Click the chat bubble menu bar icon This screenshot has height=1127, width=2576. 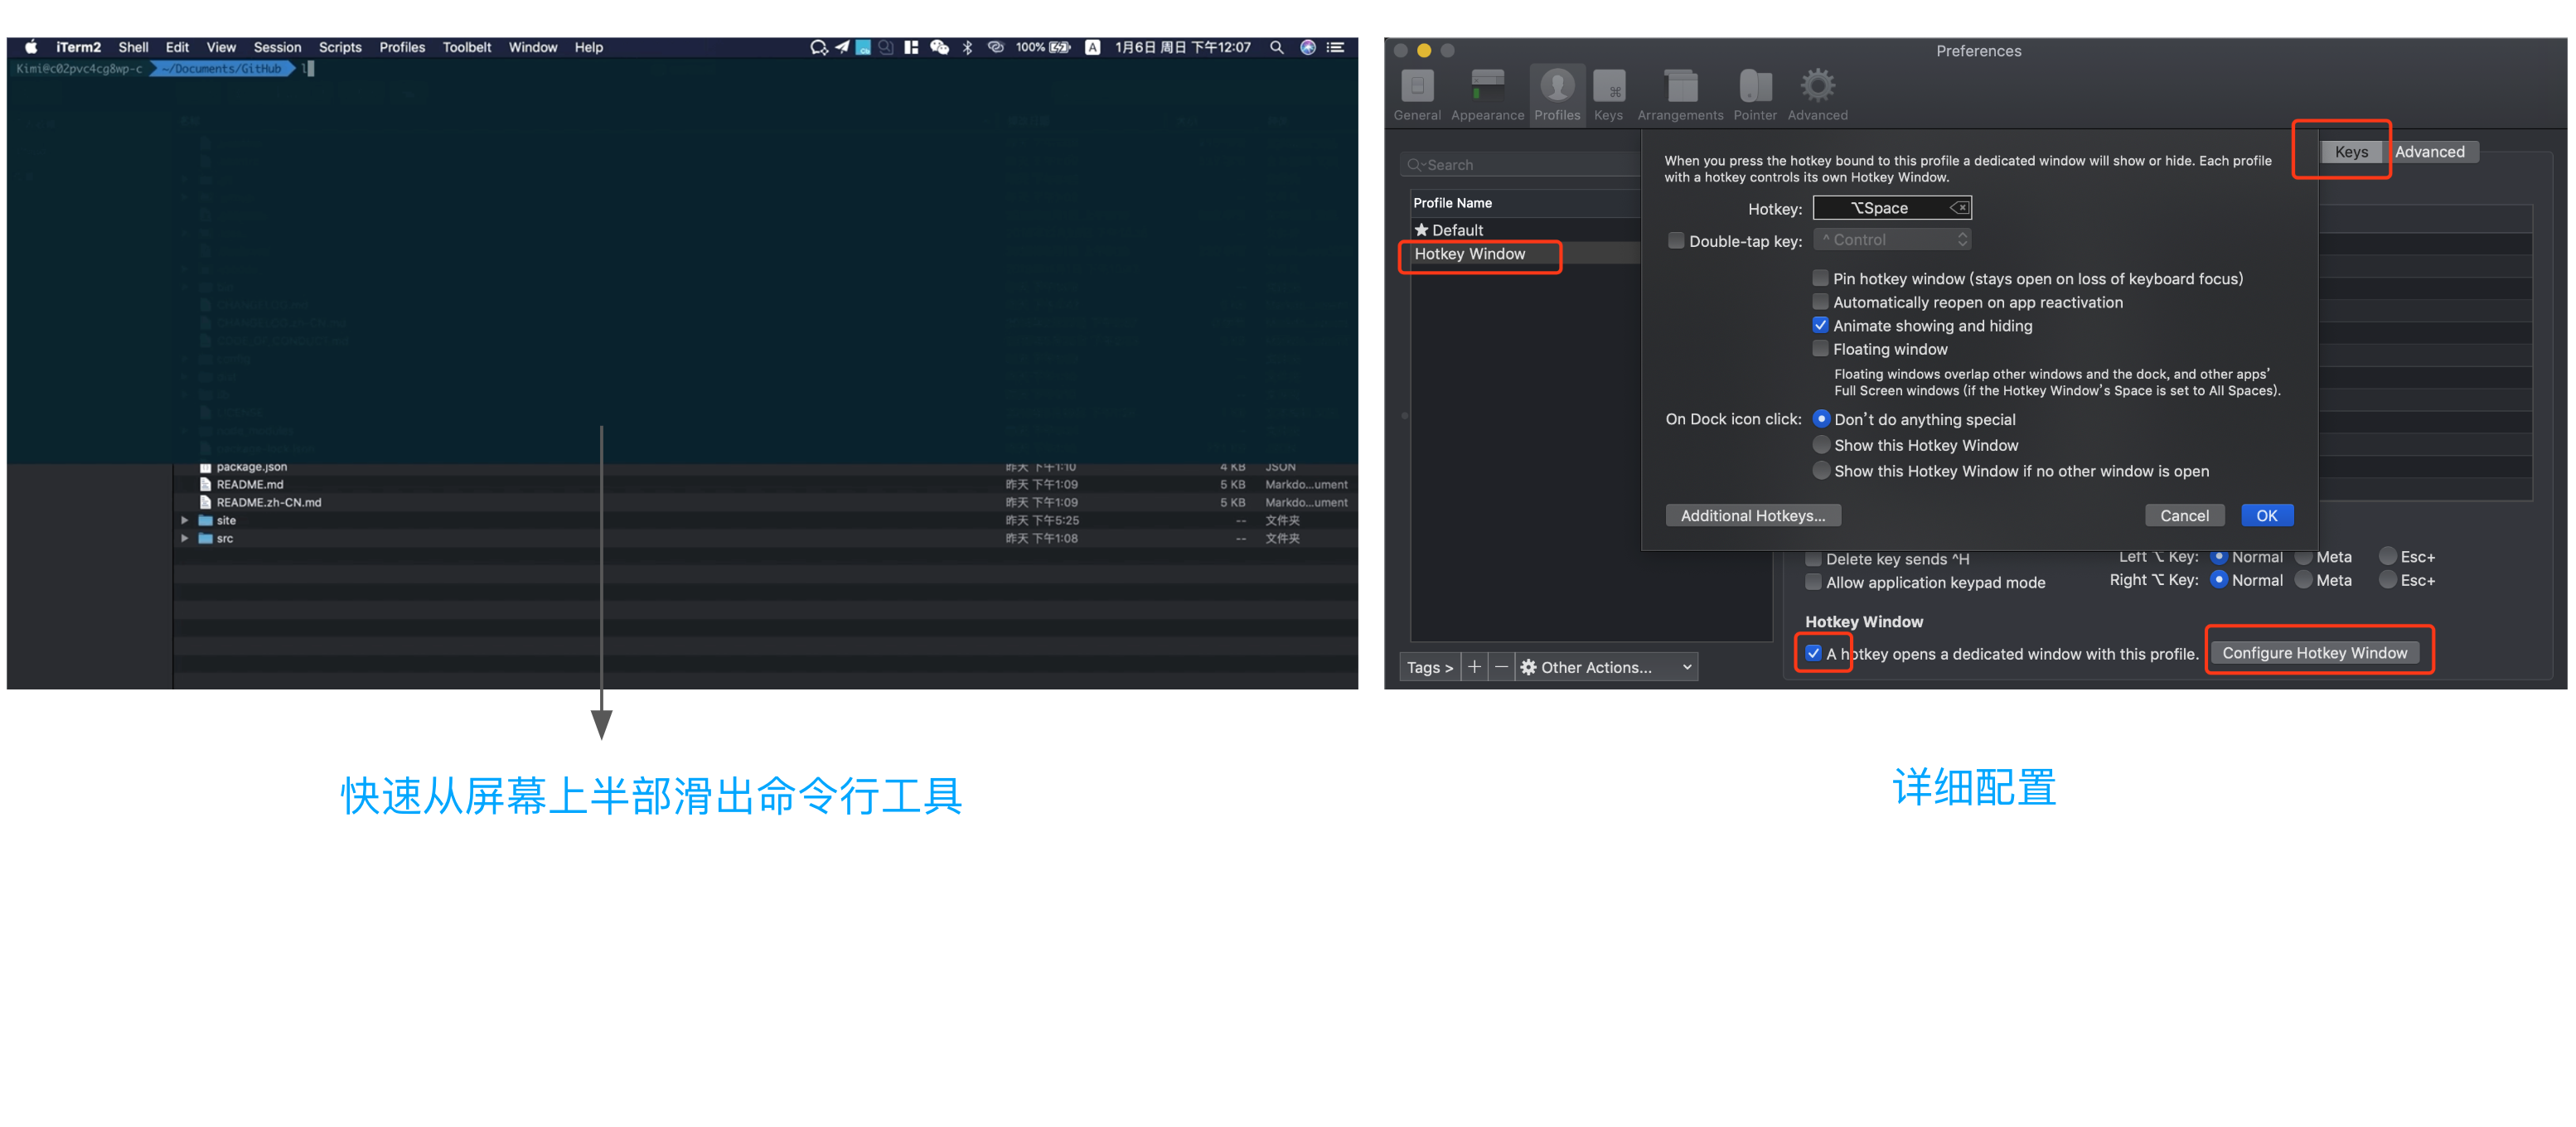point(818,47)
